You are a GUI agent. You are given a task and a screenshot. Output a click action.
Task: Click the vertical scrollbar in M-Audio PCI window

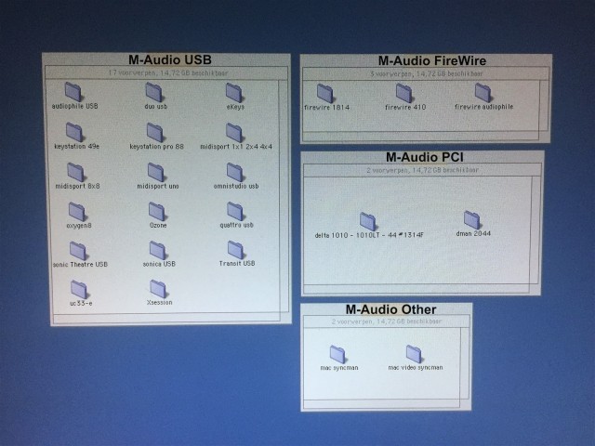(535, 230)
